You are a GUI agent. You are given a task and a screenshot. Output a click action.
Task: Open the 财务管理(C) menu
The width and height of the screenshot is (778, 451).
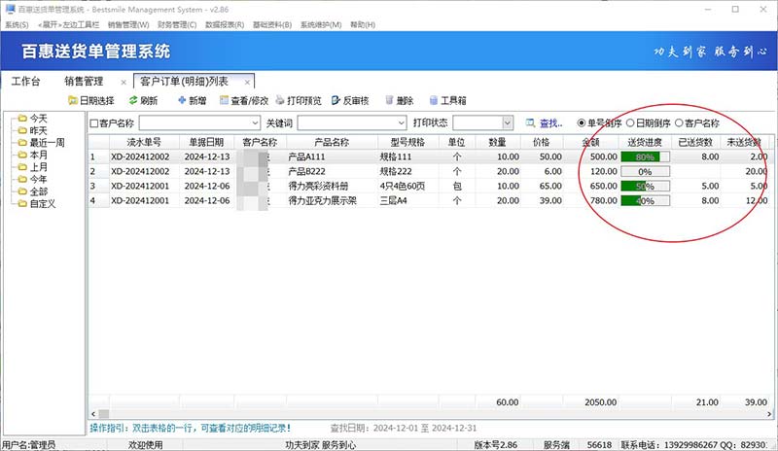[176, 24]
